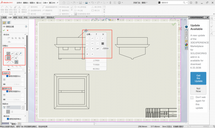Screen dimensions: 215x128
Task: Click 下方组合 in tolerance popup
Action: point(96,64)
